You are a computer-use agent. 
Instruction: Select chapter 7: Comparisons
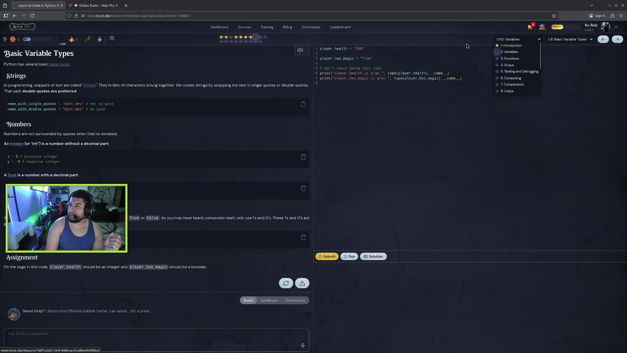pos(512,84)
